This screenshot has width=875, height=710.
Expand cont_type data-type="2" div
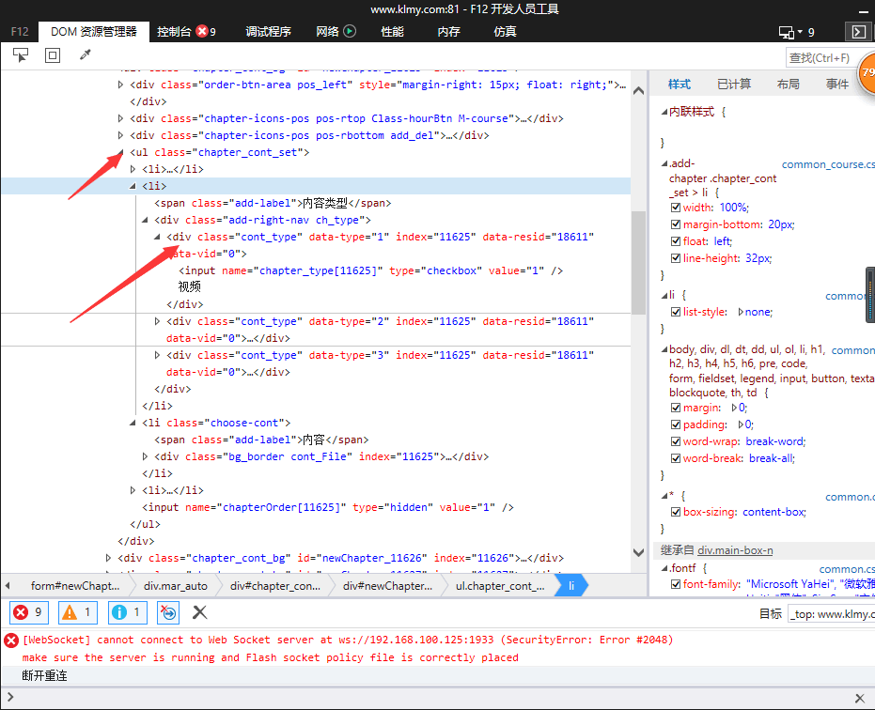pos(157,321)
